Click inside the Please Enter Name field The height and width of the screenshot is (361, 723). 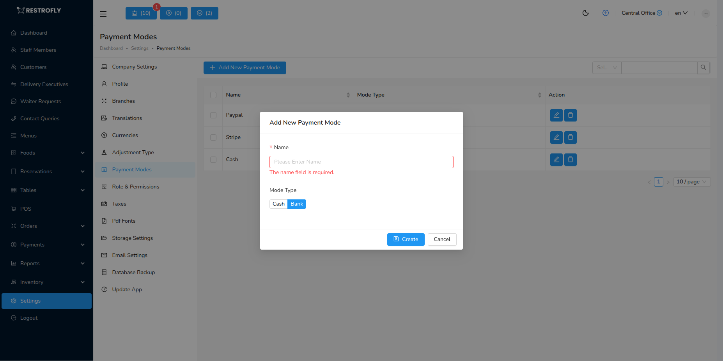361,162
